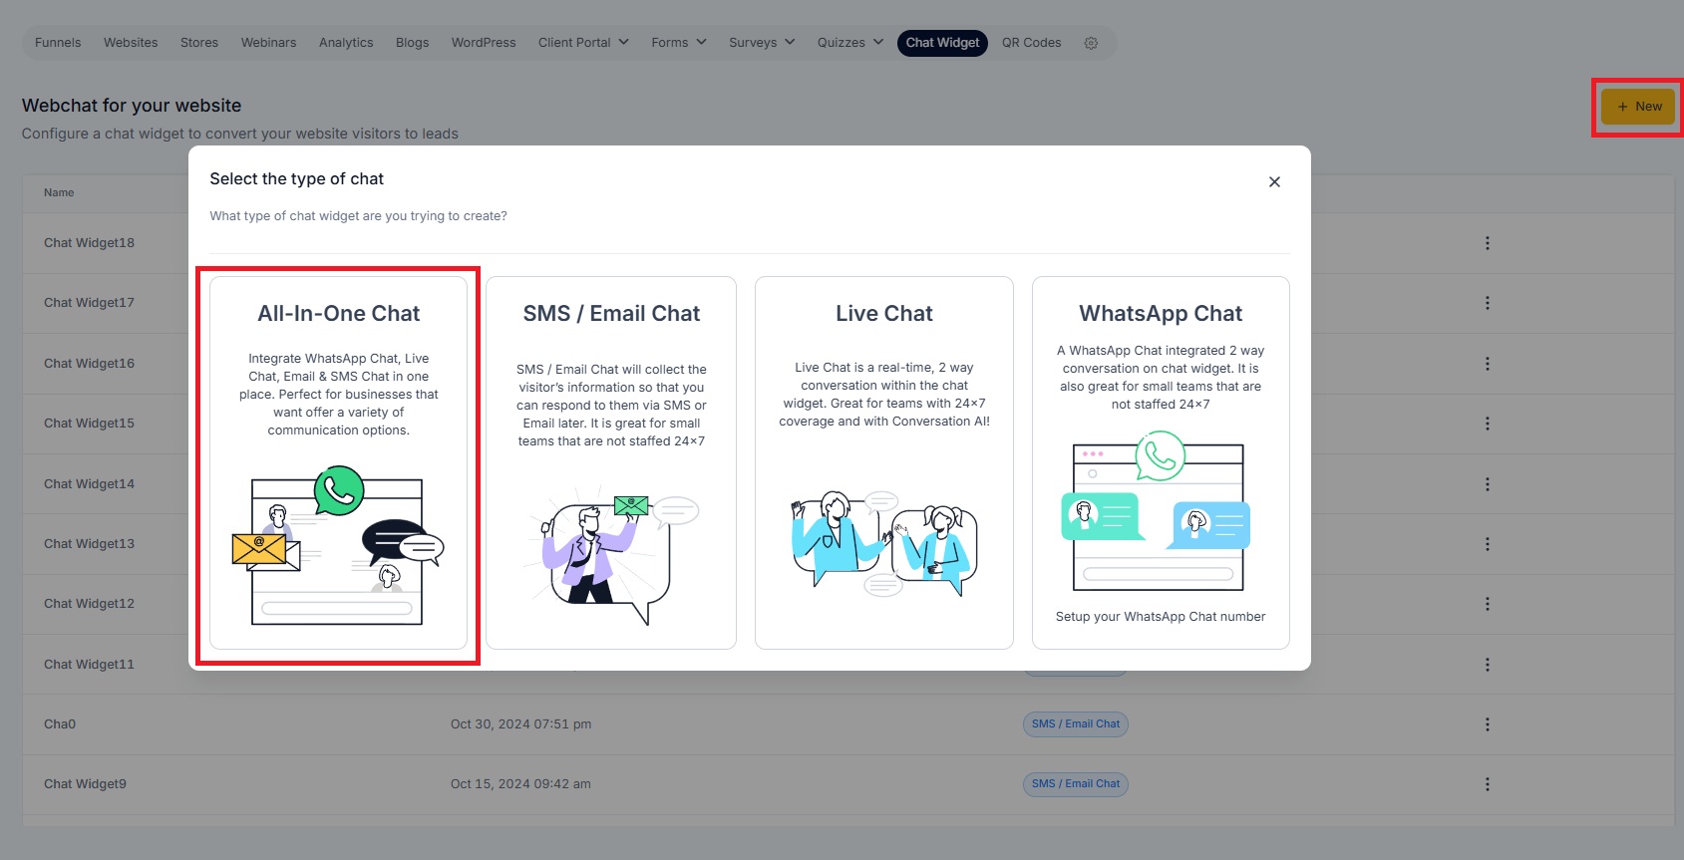The width and height of the screenshot is (1684, 860).
Task: Go to the Websites tab
Action: click(x=131, y=43)
